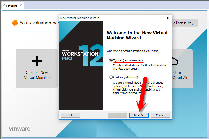Click the vmware logo in main window
This screenshot has width=209, height=139.
[20, 129]
